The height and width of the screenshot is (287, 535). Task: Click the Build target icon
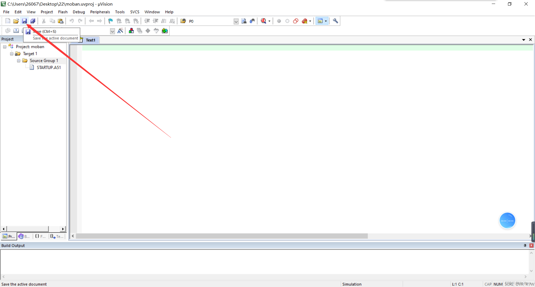point(16,31)
